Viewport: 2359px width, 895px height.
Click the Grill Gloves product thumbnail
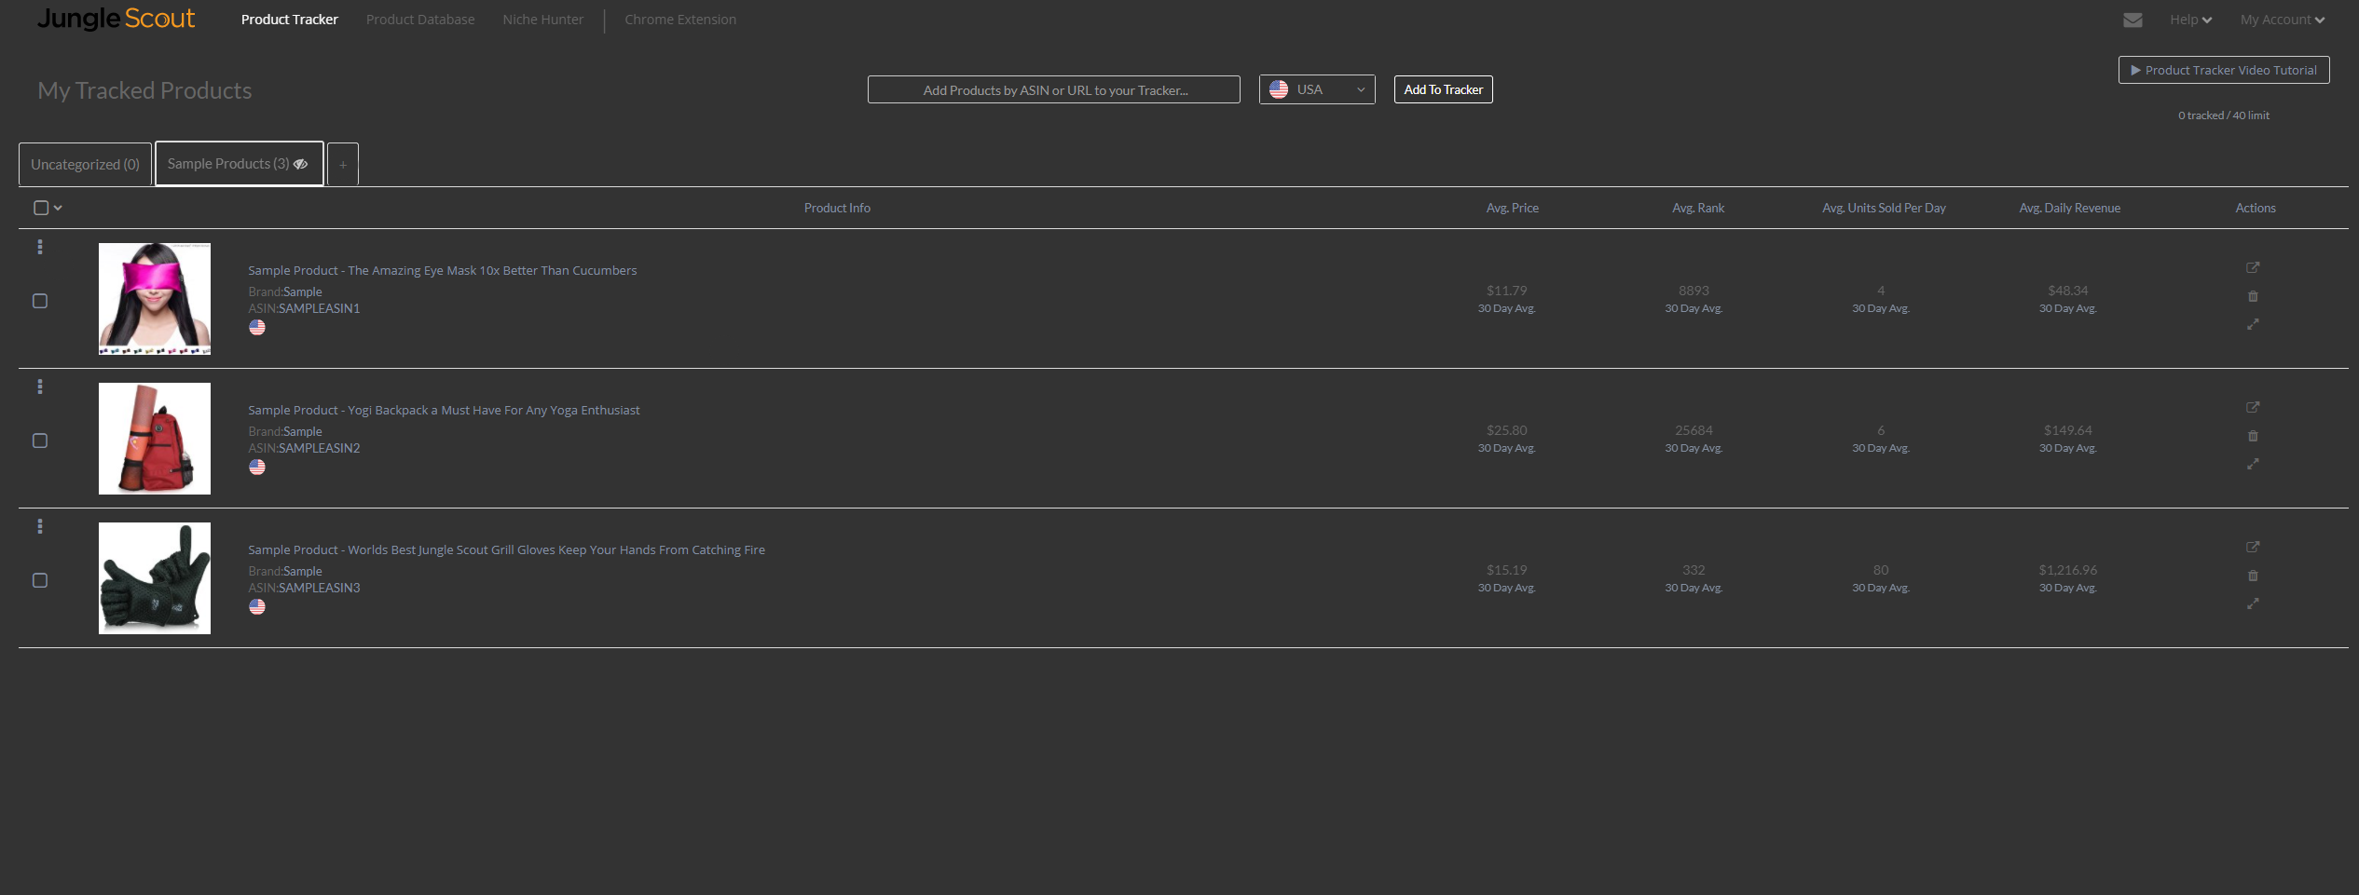155,578
